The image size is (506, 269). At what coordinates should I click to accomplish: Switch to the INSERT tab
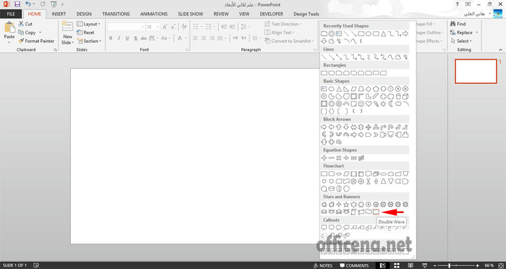point(59,14)
